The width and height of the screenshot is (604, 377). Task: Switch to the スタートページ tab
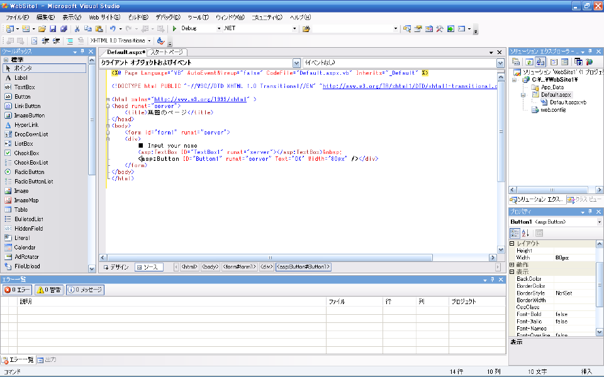tap(167, 52)
